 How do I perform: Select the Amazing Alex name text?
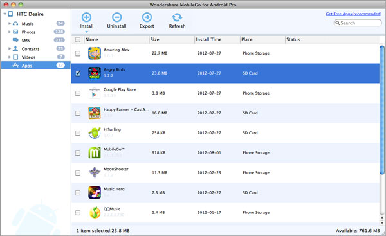(x=116, y=50)
